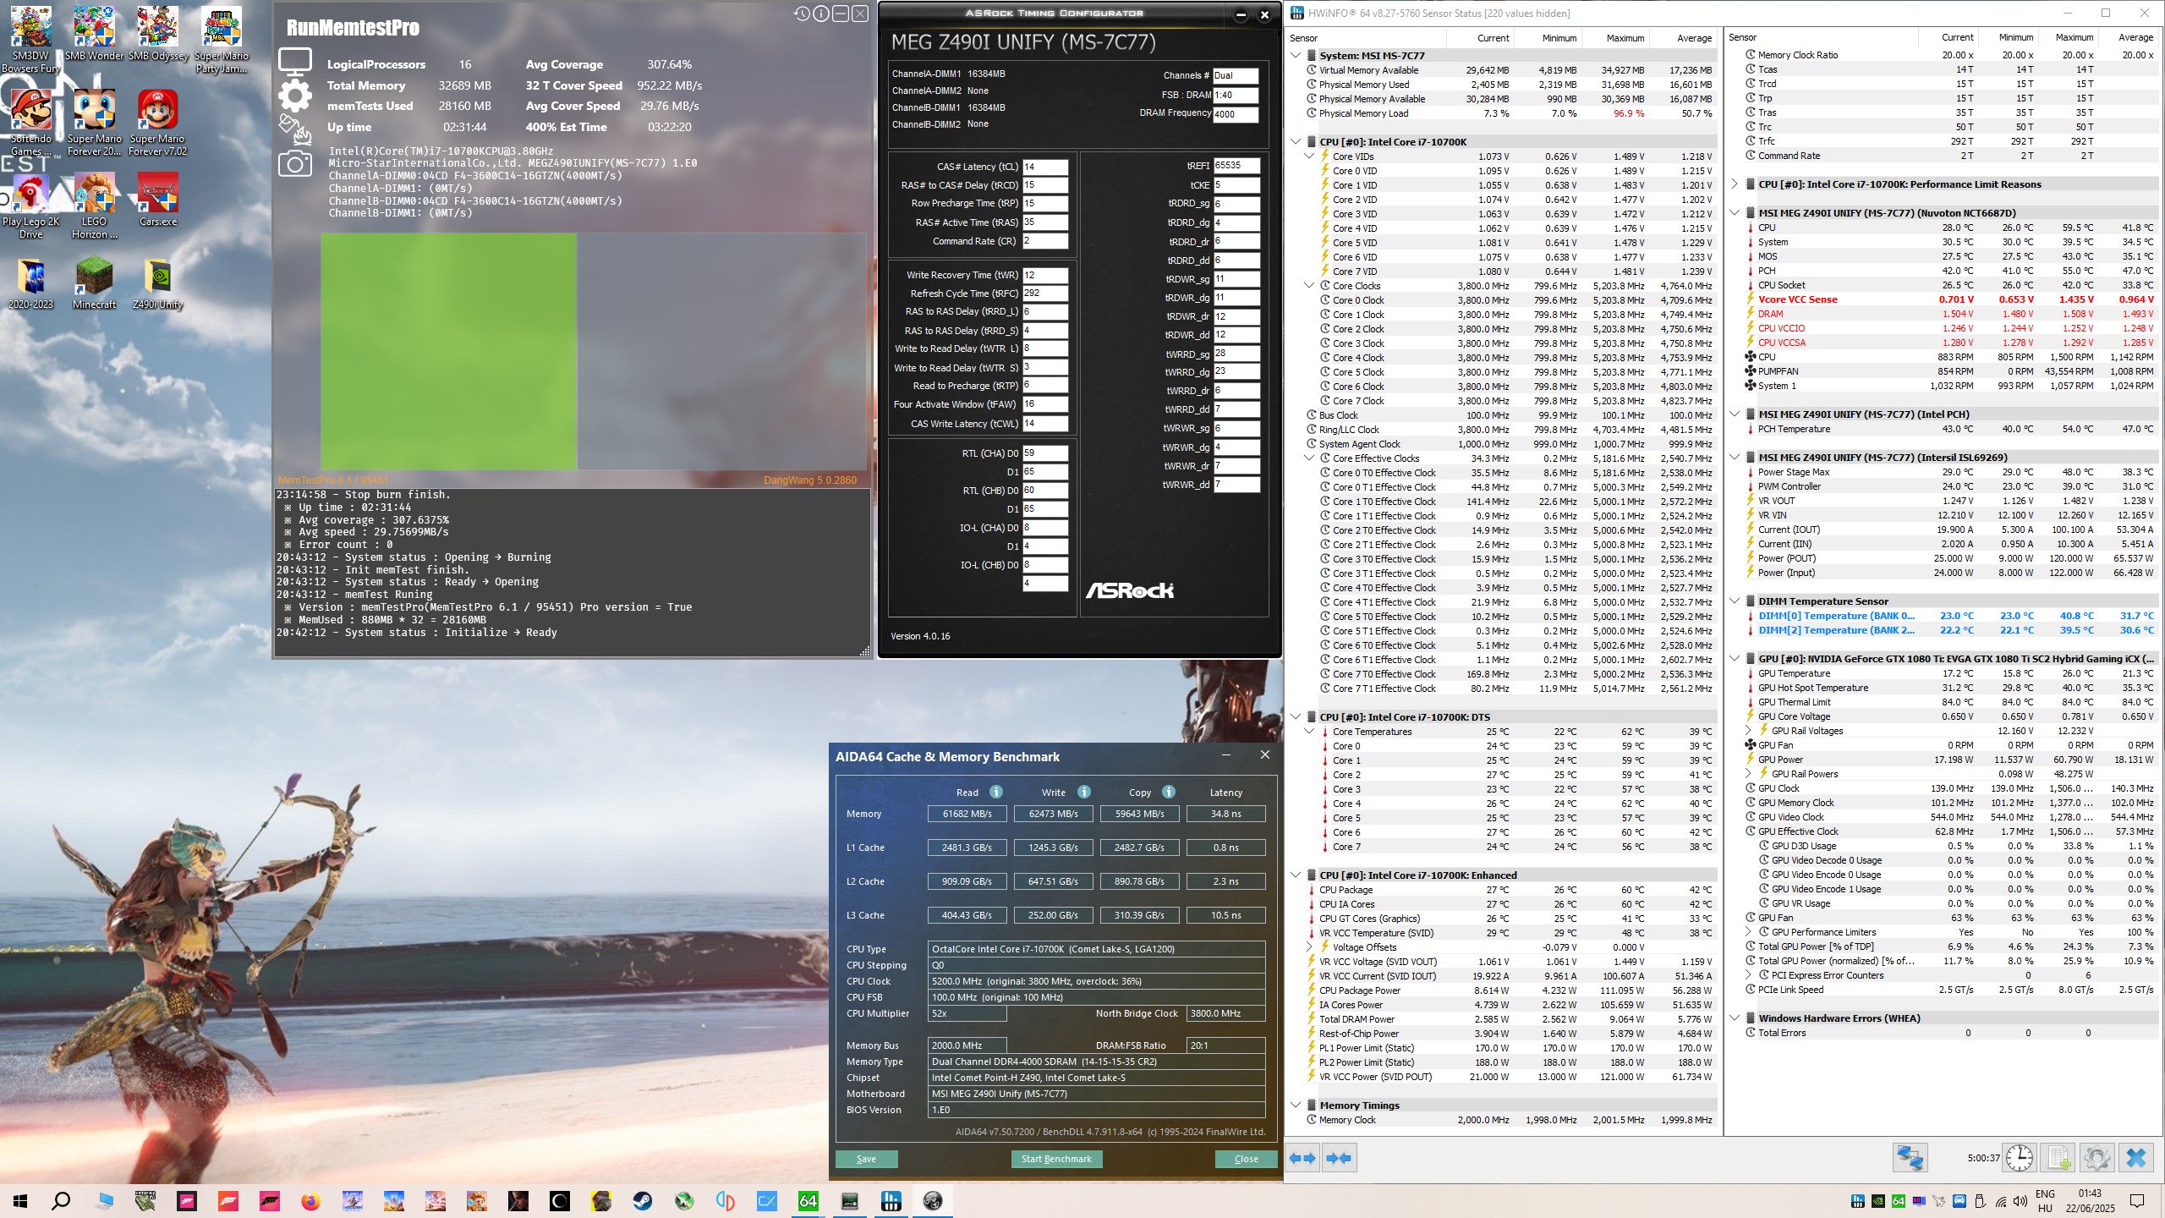Open Firefox from taskbar
Image resolution: width=2165 pixels, height=1218 pixels.
(x=311, y=1201)
